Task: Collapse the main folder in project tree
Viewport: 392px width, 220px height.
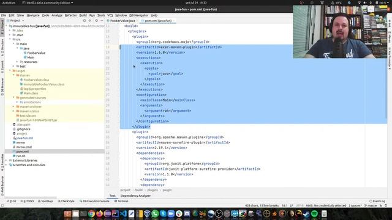Action: [x=13, y=43]
